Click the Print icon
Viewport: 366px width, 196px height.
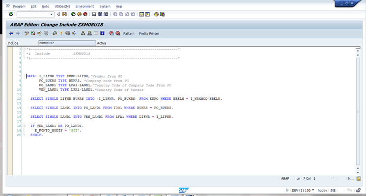[x=94, y=14]
